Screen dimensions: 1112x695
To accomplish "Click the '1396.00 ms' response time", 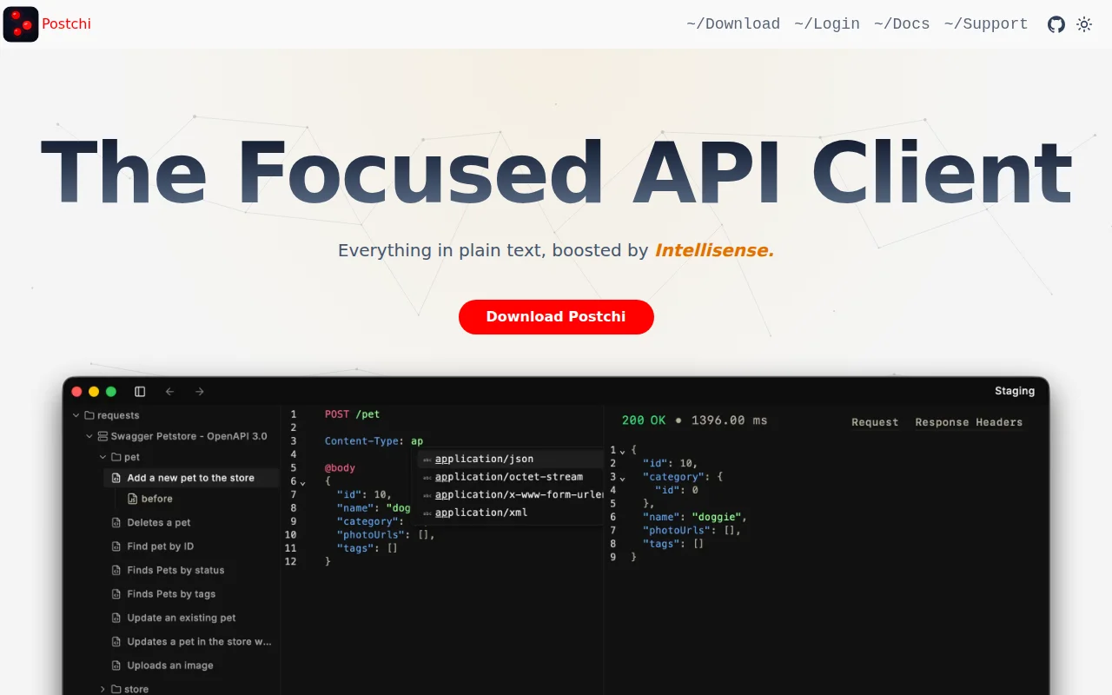I will [730, 420].
